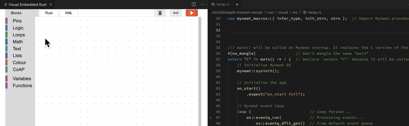The width and height of the screenshot is (409, 126).
Task: Click the Colour category in toolbox
Action: click(x=19, y=63)
